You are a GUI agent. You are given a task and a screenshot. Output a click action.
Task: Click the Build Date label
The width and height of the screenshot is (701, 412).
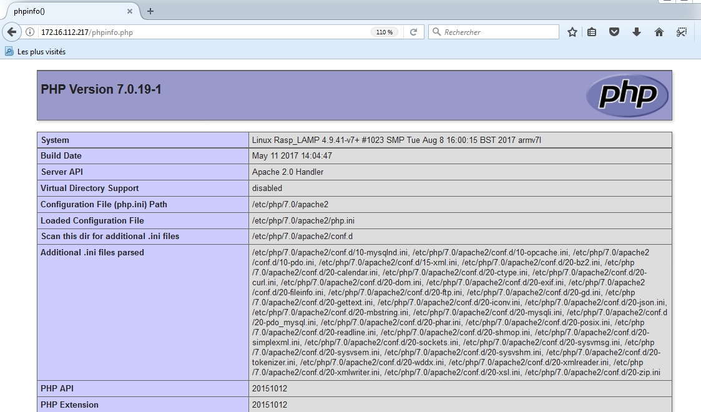click(61, 156)
